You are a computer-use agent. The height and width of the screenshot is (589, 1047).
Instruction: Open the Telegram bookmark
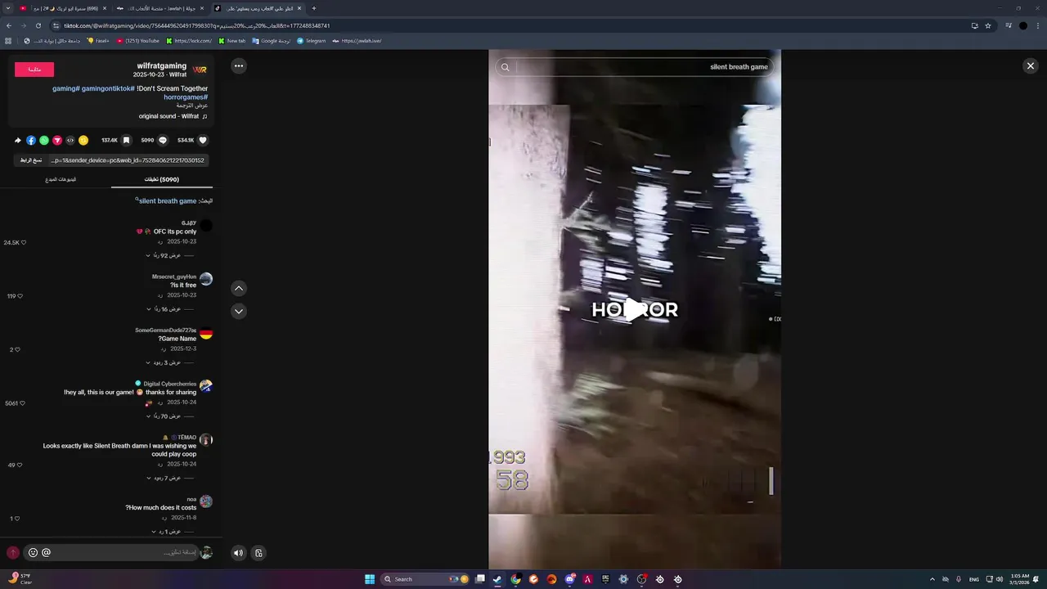click(311, 40)
